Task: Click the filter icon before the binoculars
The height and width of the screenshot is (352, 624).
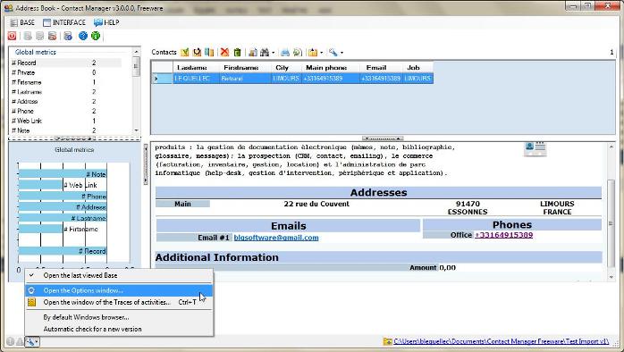Action: point(253,52)
